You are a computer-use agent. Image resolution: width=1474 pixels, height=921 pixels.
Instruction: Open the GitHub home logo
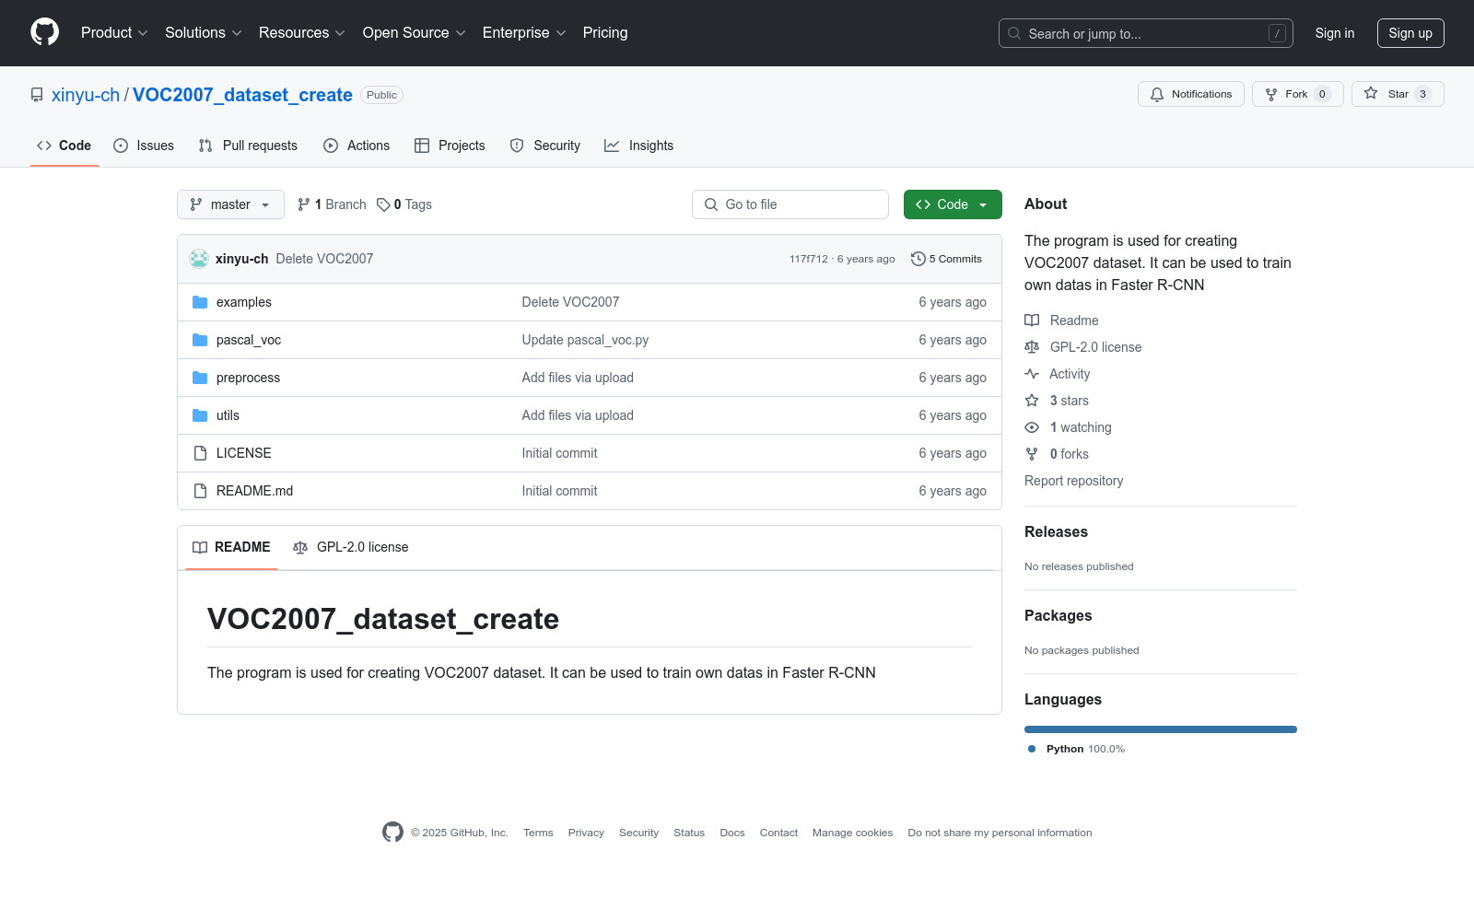tap(44, 32)
